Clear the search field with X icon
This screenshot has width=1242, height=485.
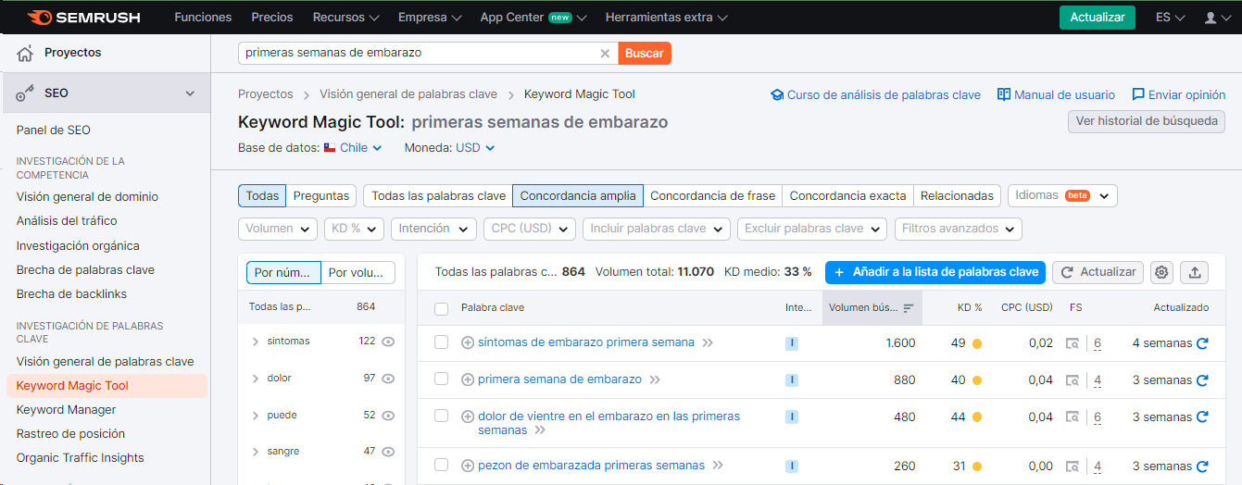605,54
